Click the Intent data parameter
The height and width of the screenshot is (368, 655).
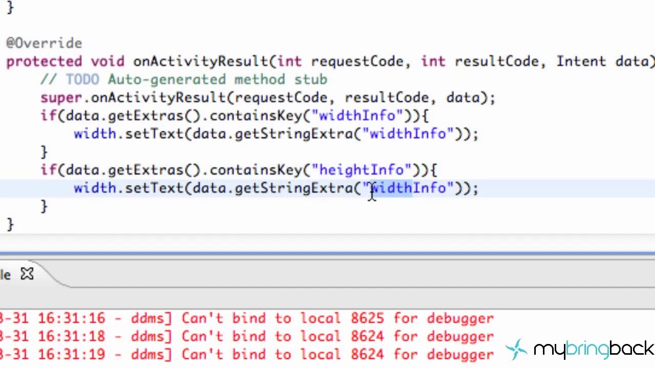point(603,61)
